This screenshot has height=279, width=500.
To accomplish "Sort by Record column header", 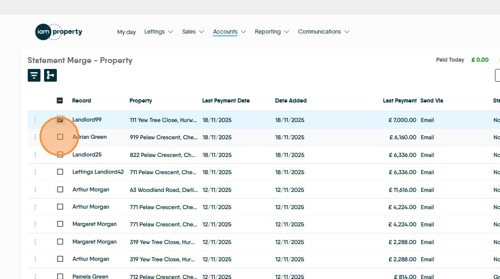I will tap(81, 101).
